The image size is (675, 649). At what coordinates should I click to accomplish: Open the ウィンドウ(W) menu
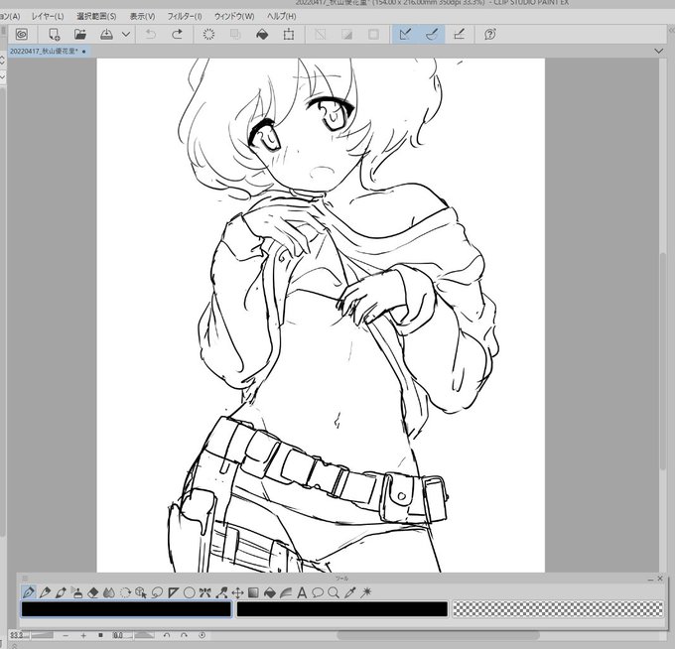[234, 16]
